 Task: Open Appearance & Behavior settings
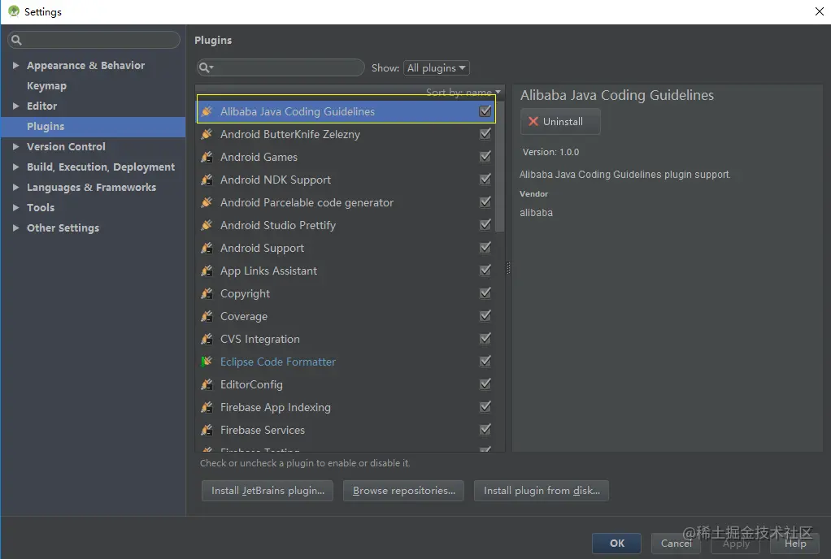pos(86,65)
